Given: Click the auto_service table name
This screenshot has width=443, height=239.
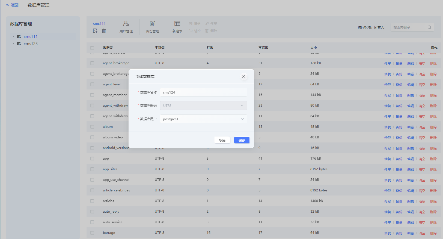Looking at the screenshot, I should 112,222.
